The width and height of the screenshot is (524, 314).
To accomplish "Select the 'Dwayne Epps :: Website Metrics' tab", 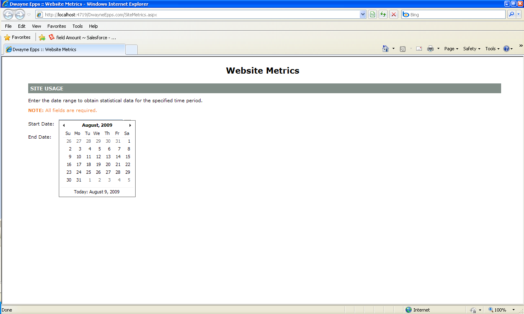I will point(64,49).
